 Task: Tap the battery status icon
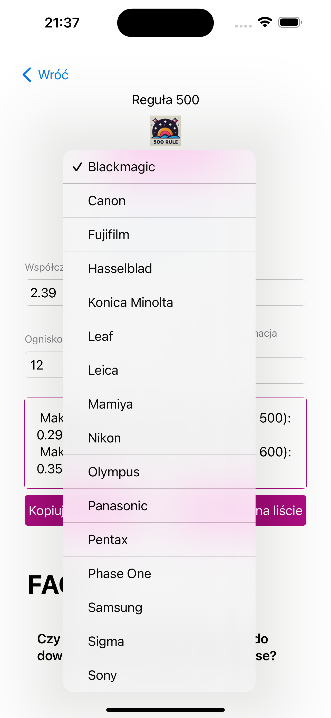pos(290,22)
